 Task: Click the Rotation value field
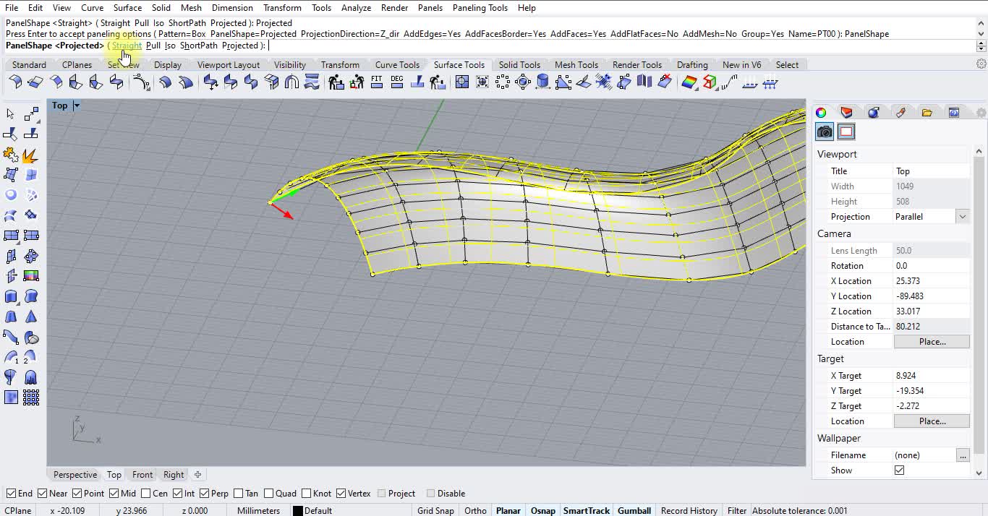[932, 266]
